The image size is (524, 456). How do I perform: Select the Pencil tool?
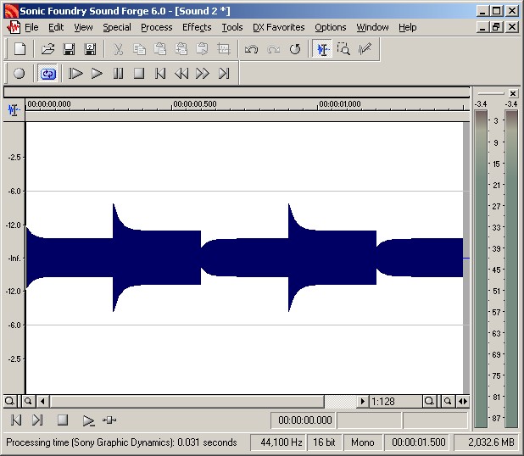pos(365,49)
